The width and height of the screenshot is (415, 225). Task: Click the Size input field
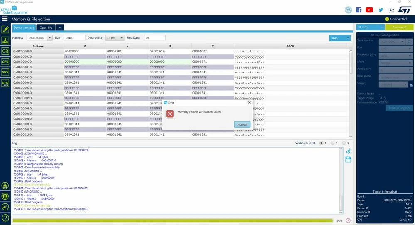pos(74,38)
